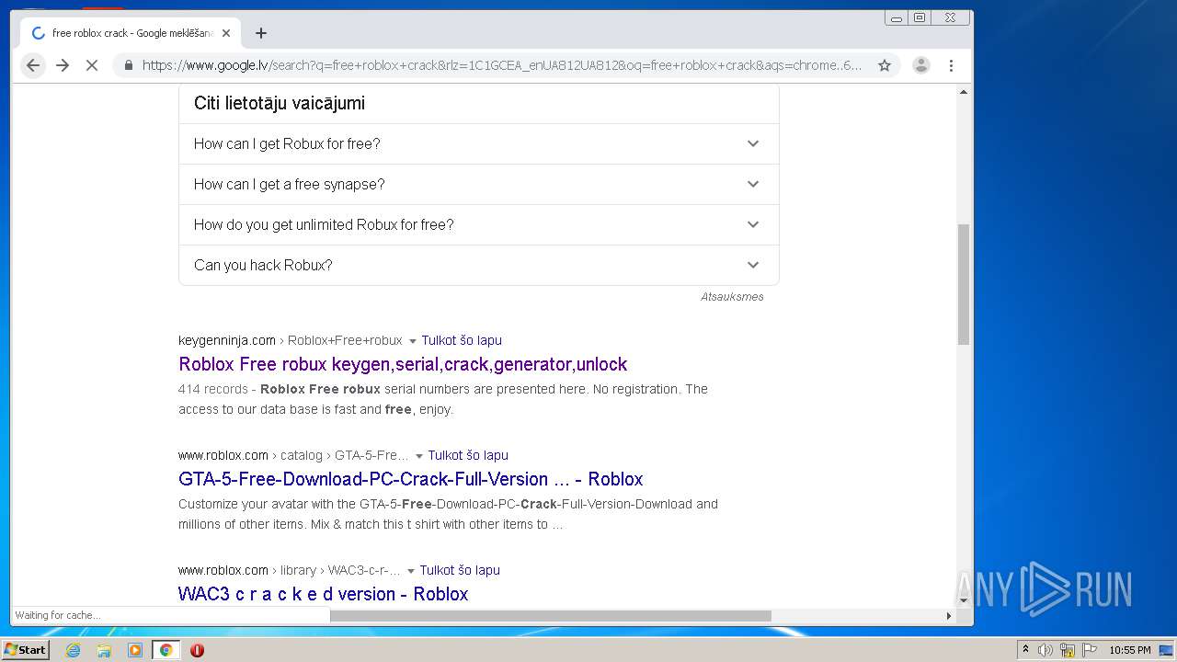Screen dimensions: 1177x662
Task: View site security lock info
Action: pyautogui.click(x=128, y=65)
